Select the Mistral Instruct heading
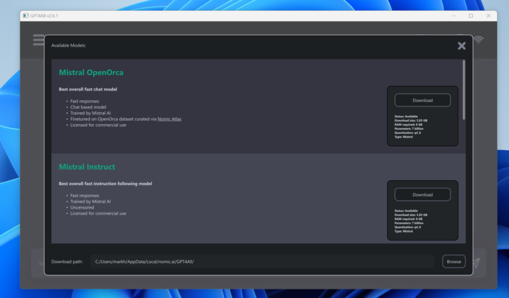 pyautogui.click(x=87, y=167)
